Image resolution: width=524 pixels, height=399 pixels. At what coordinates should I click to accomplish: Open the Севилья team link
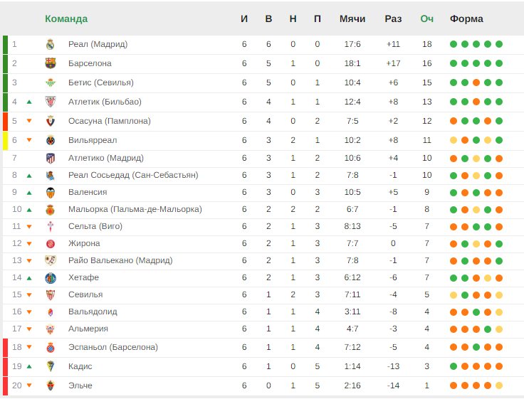click(x=85, y=294)
